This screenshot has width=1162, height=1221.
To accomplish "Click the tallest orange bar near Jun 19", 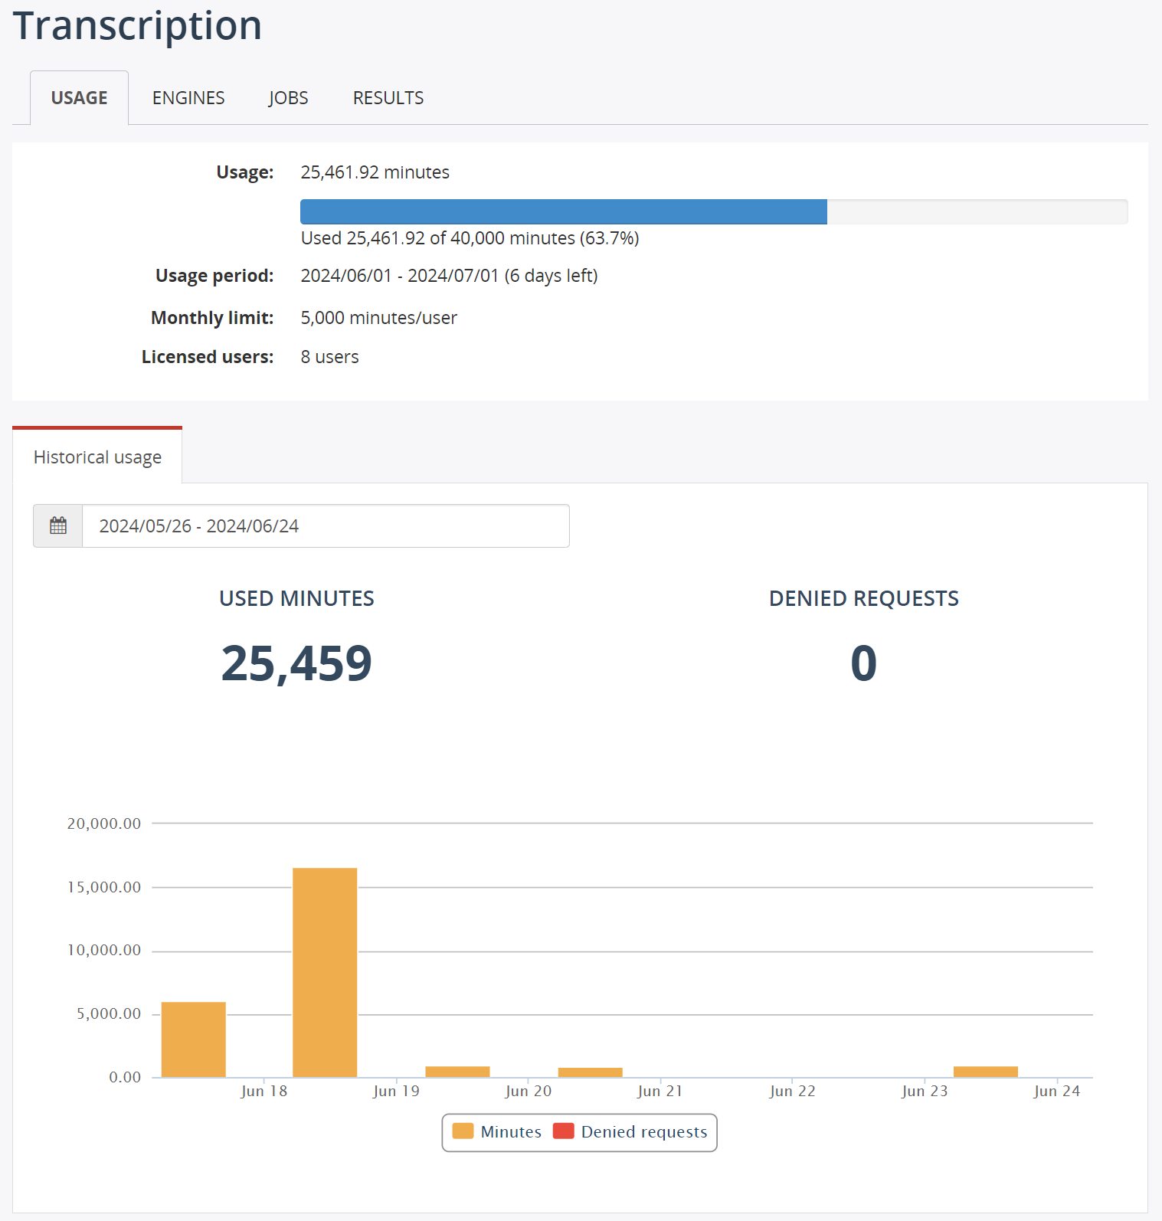I will click(x=325, y=972).
